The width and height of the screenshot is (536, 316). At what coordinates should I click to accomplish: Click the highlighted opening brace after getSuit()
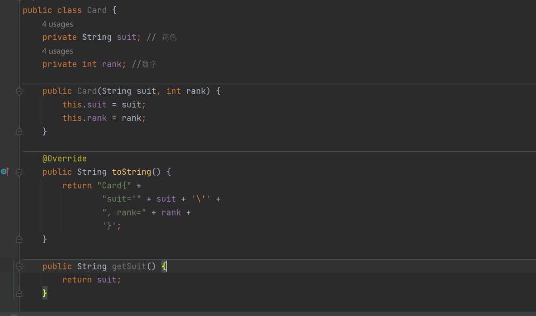coord(164,266)
